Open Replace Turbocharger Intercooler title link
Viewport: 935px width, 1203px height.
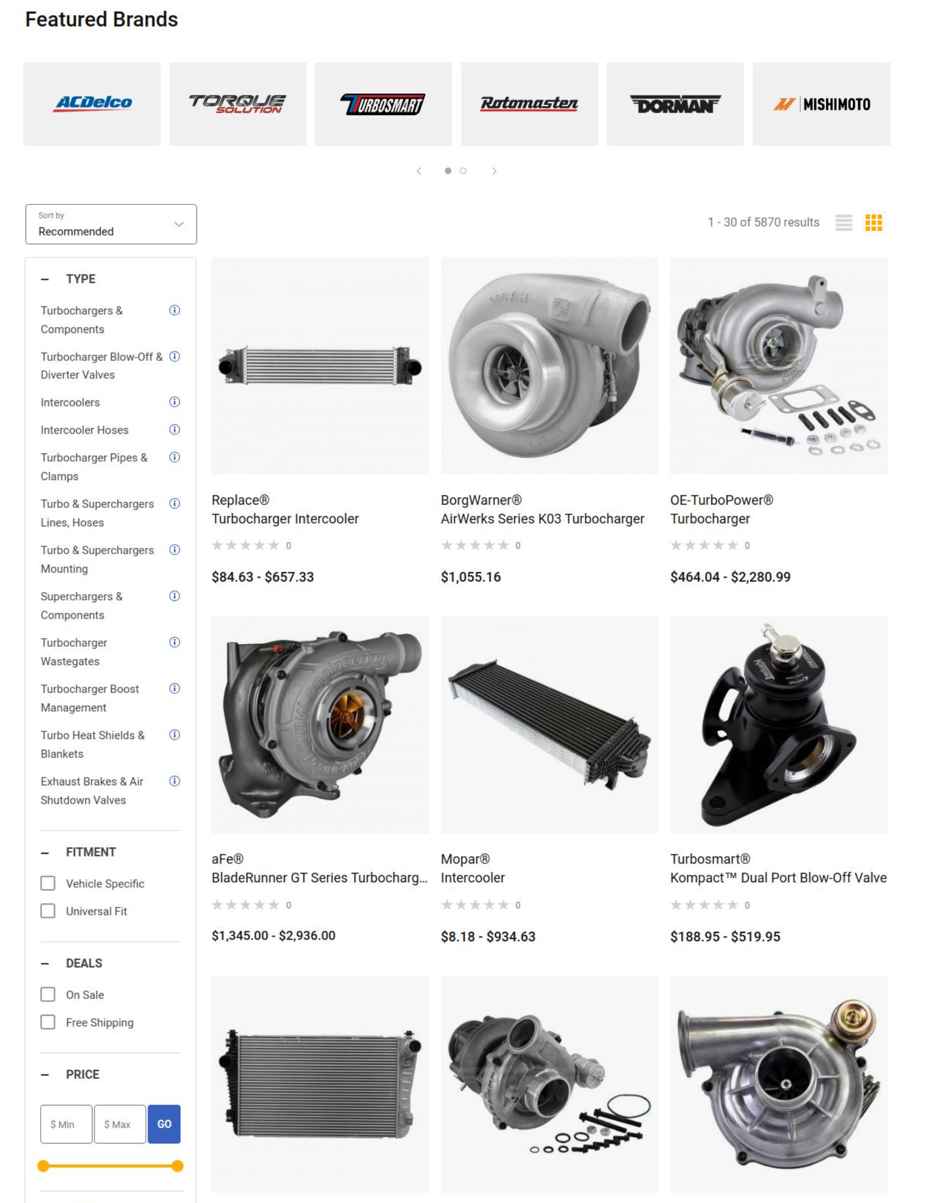(285, 519)
